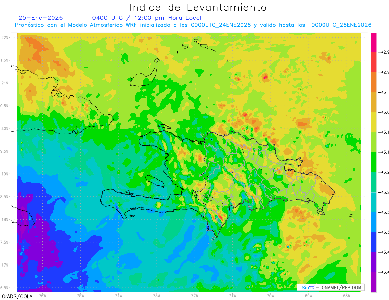Click the yellow swatch in the legend

pyautogui.click(x=374, y=122)
